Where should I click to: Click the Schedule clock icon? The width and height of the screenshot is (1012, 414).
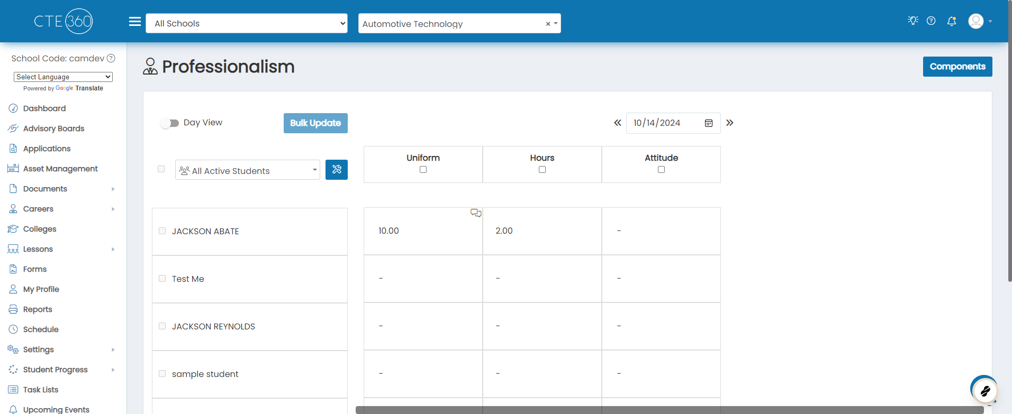(x=13, y=329)
